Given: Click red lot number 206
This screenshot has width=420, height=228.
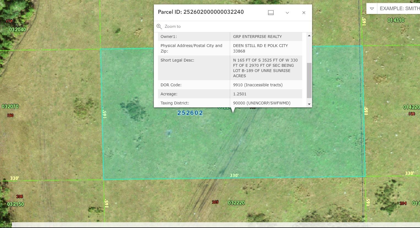Looking at the screenshot, I should click(20, 196).
